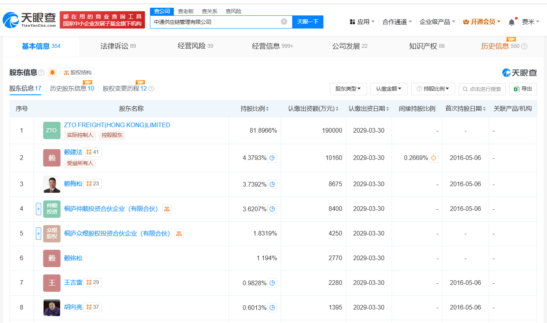Expand the 桐庐众煜股权投资合伙企业 row
Screen dimensions: 547x323
pos(38,234)
